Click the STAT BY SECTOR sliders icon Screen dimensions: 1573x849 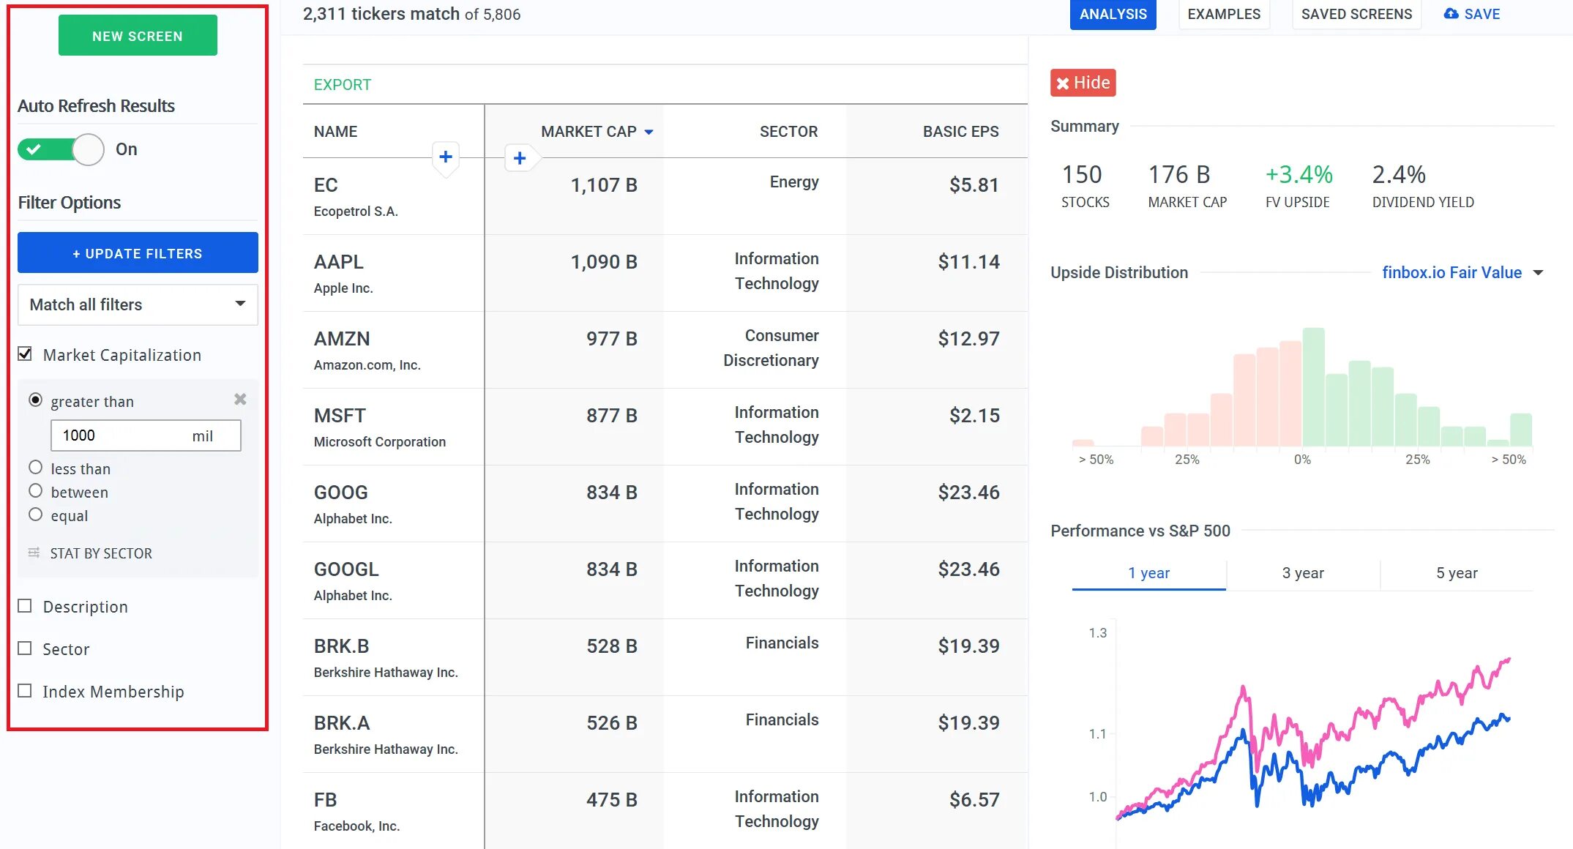pyautogui.click(x=34, y=553)
